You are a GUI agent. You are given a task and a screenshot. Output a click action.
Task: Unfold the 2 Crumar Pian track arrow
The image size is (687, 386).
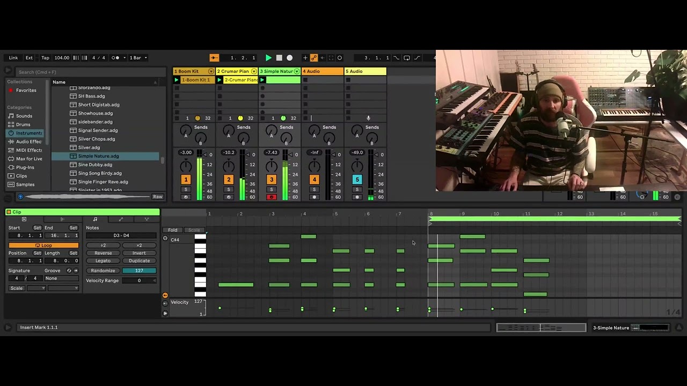click(254, 71)
